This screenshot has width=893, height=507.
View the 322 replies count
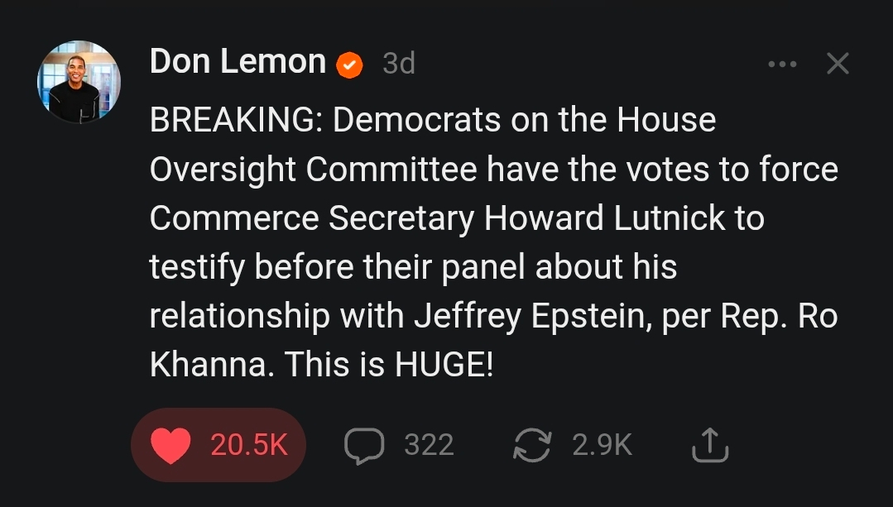(x=429, y=445)
